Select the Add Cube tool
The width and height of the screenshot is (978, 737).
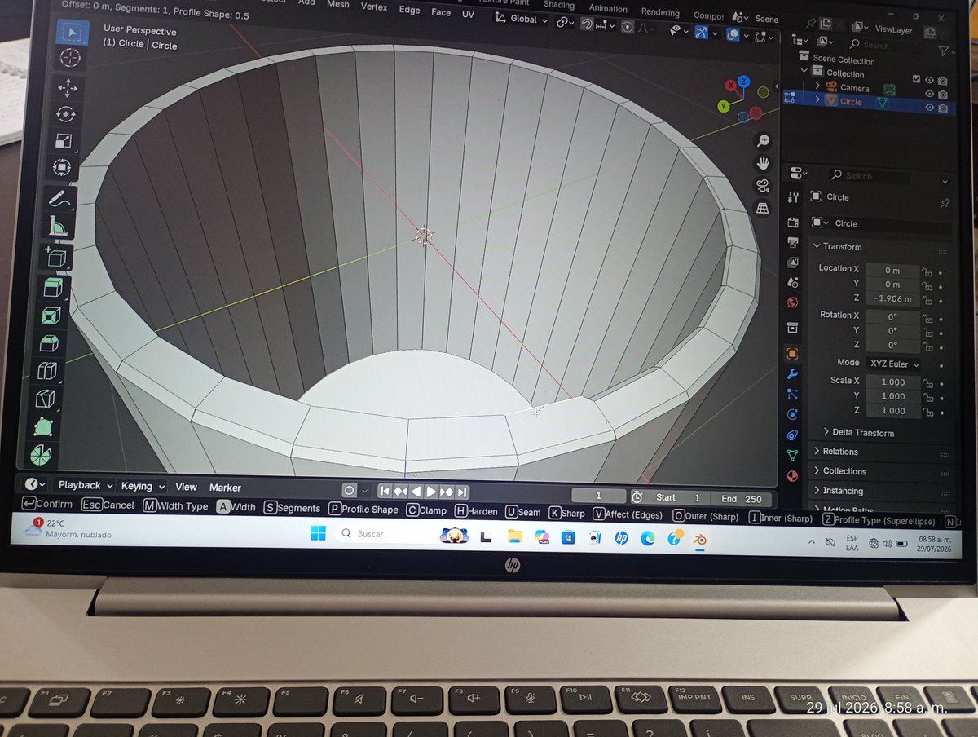coord(55,258)
